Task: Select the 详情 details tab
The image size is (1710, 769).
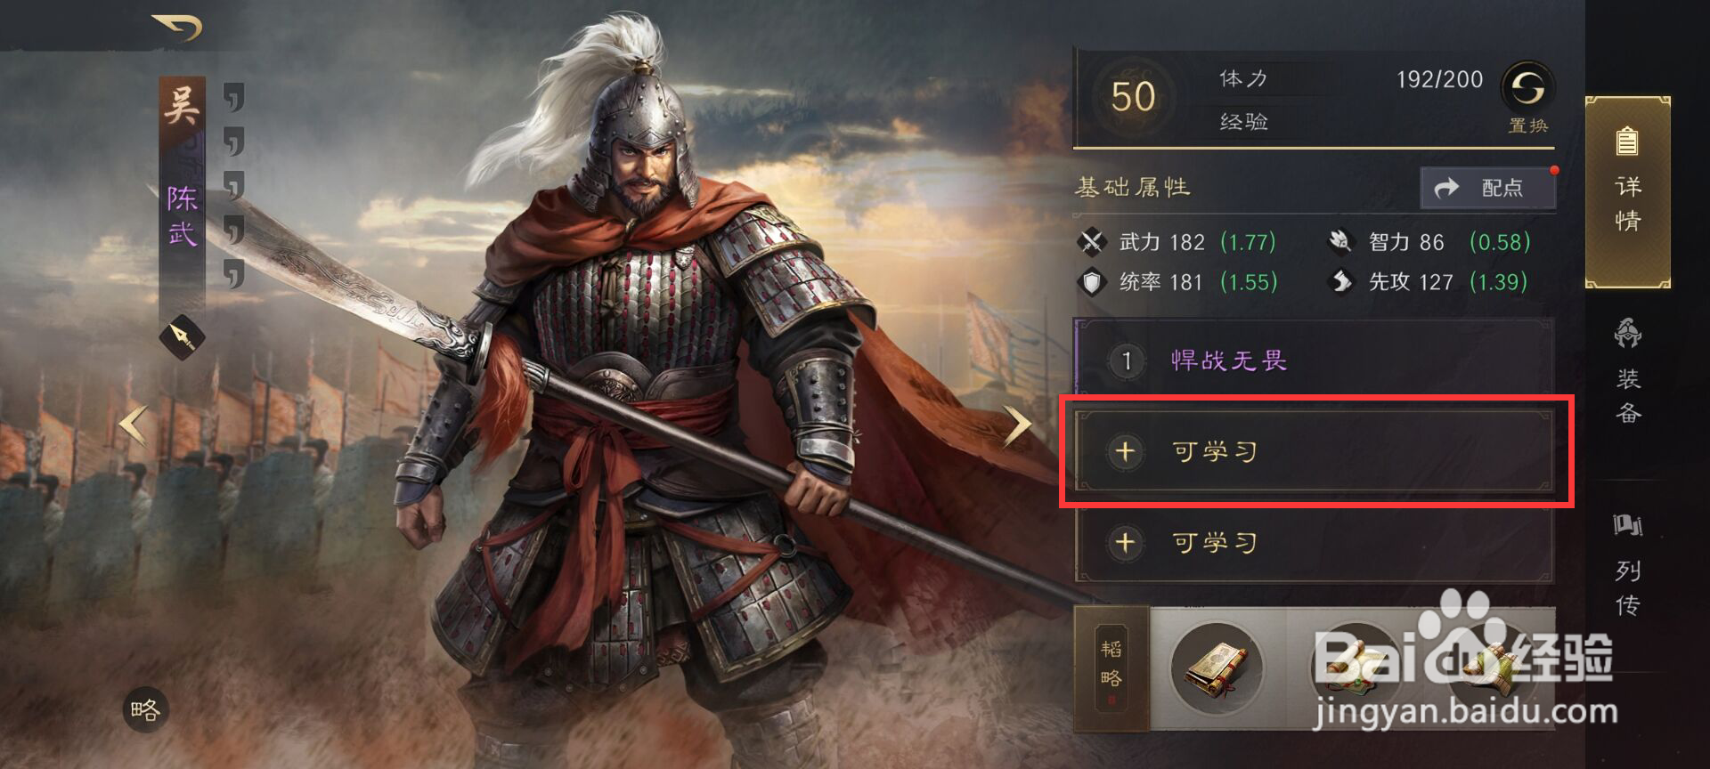Action: point(1628,192)
